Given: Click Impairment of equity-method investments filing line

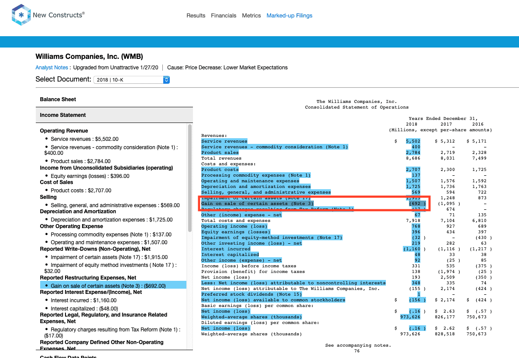Looking at the screenshot, I should click(272, 237).
